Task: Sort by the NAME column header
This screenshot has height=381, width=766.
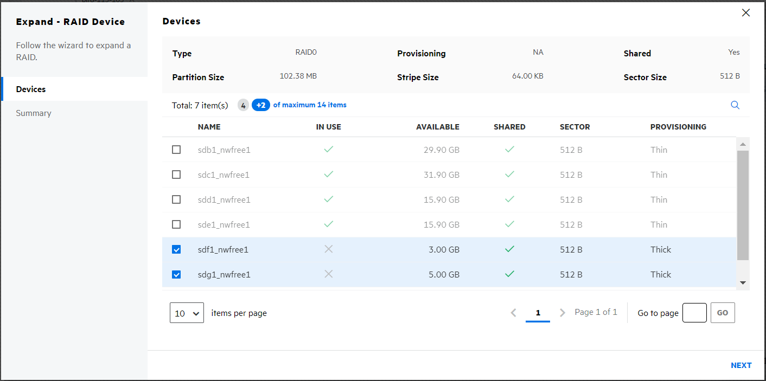Action: 209,127
